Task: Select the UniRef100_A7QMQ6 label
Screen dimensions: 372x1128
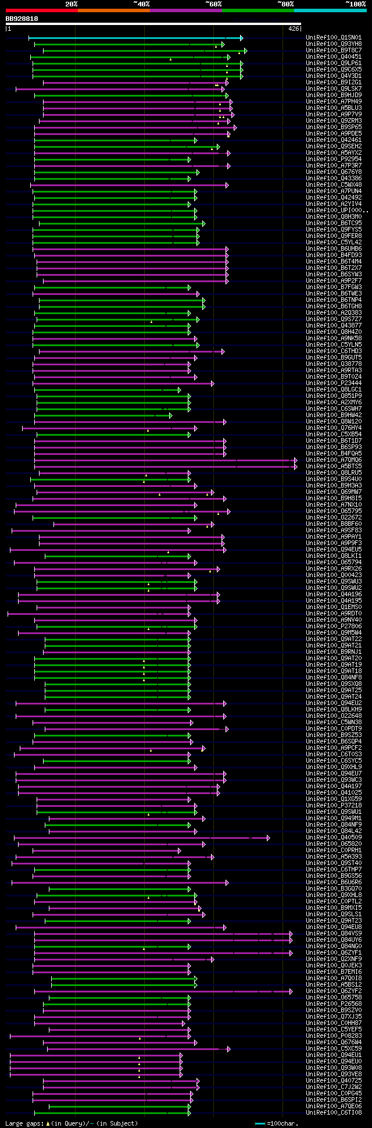Action: pos(334,460)
